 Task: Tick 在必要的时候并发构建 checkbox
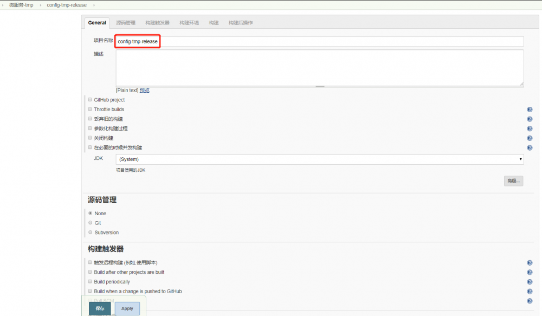(90, 147)
